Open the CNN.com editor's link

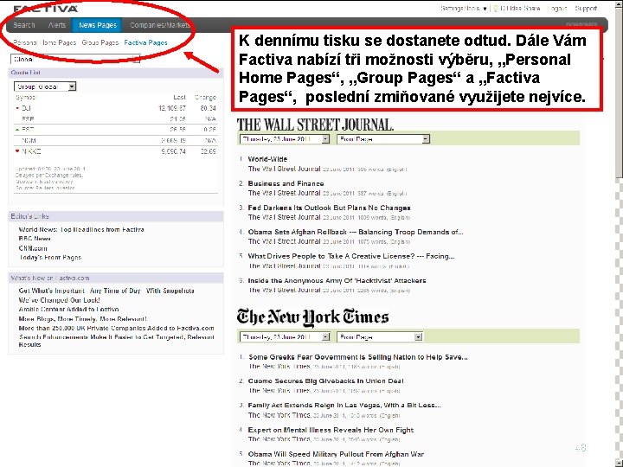pyautogui.click(x=33, y=248)
